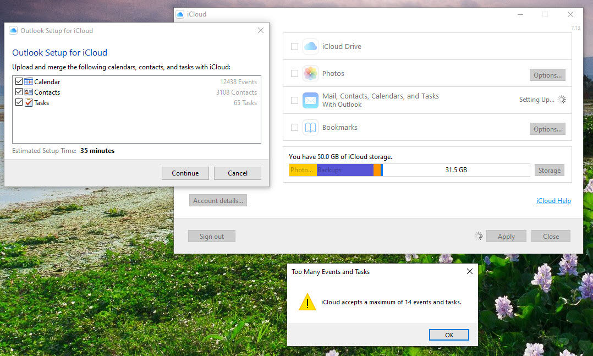Screen dimensions: 593x356
Task: Click the Photos flower icon
Action: coord(310,73)
